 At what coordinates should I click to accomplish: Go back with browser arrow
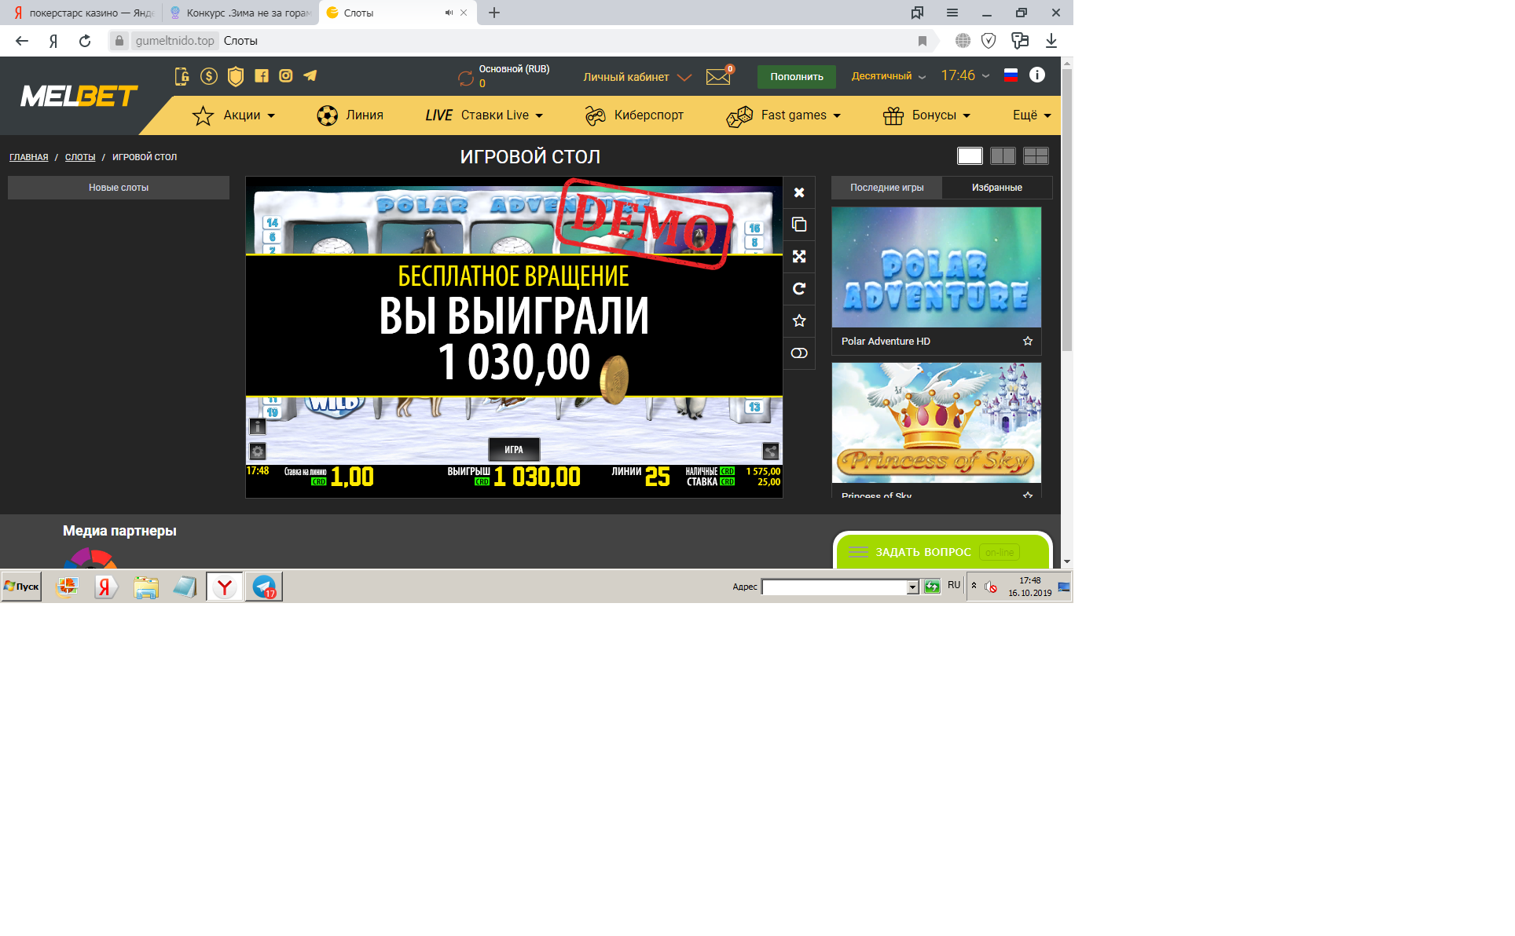click(22, 41)
